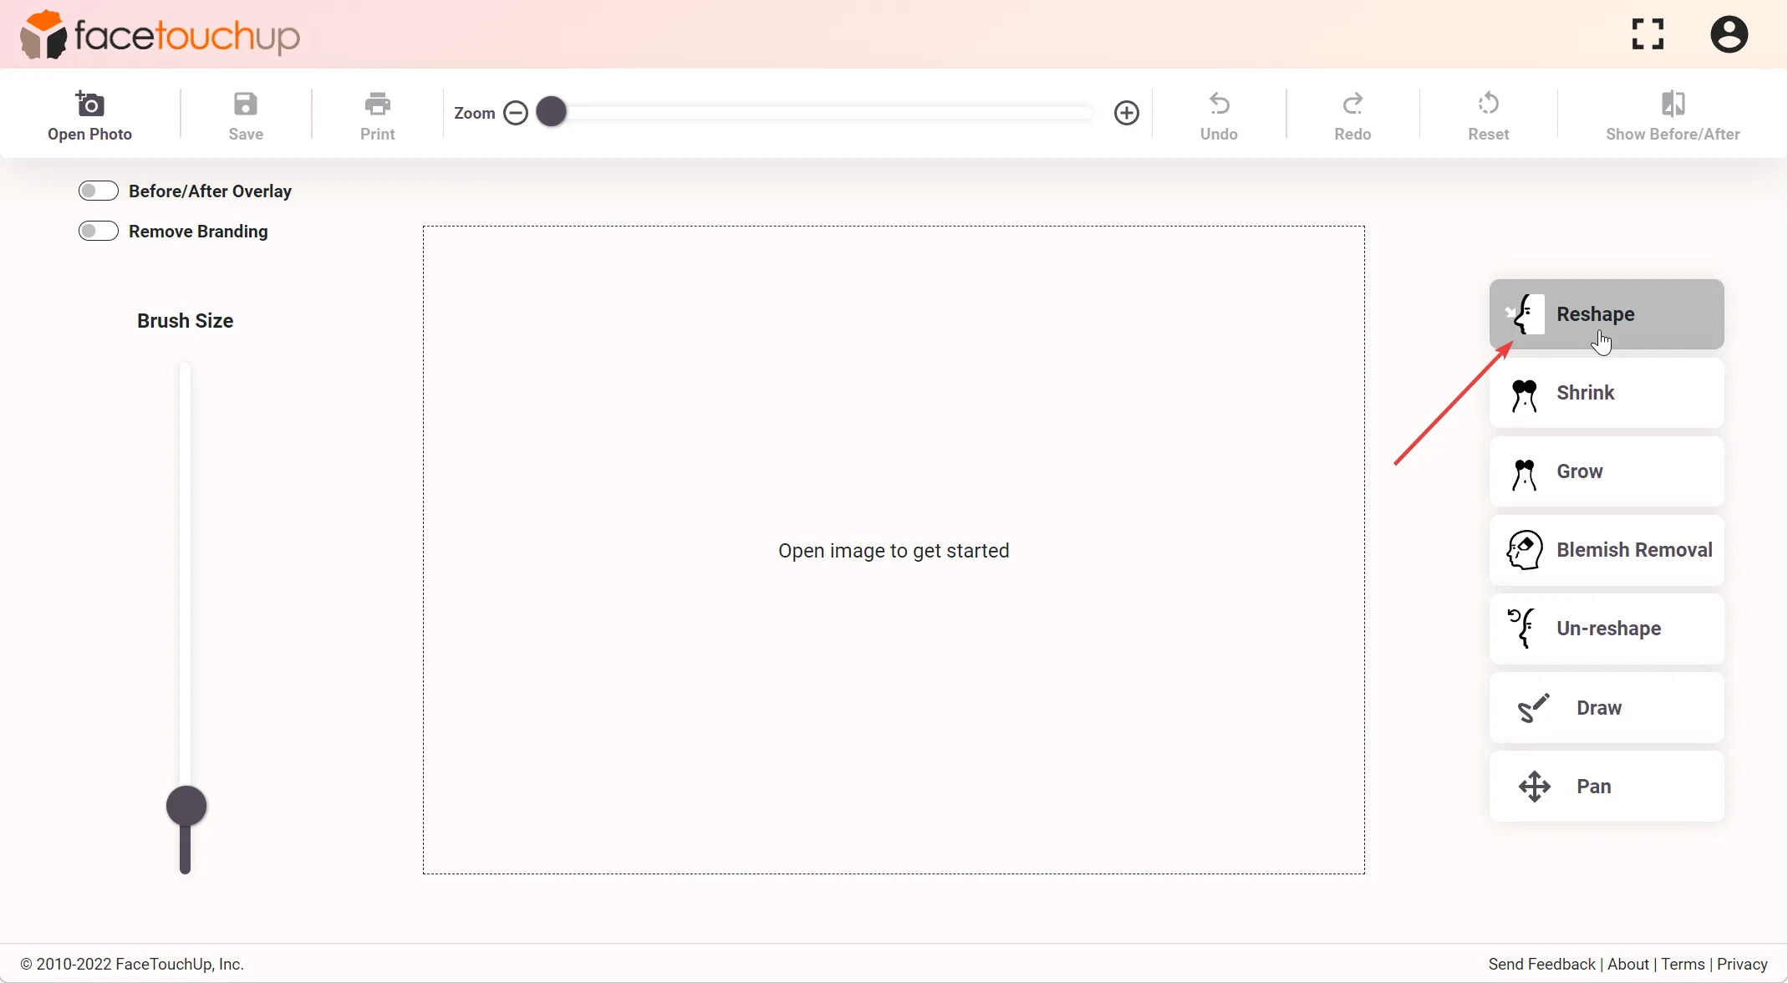Click the Print option
The width and height of the screenshot is (1788, 983).
(x=378, y=114)
